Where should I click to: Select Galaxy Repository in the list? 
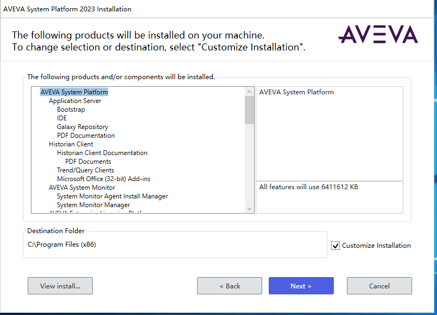click(x=82, y=126)
